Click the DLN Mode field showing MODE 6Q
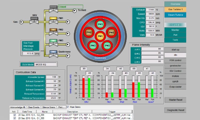 click(x=47, y=64)
